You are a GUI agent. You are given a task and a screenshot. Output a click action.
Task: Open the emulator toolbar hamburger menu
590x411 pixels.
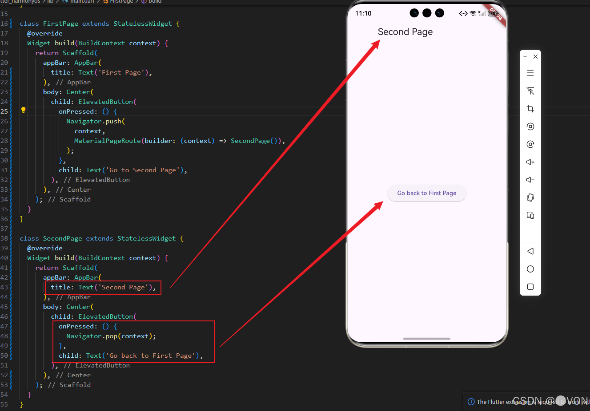(x=530, y=73)
